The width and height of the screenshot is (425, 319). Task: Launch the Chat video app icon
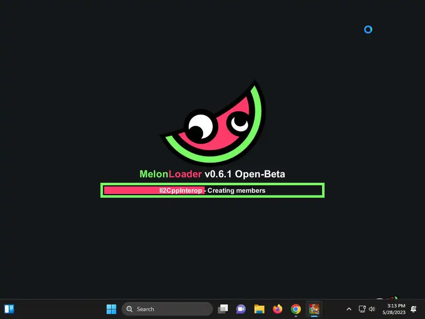241,309
